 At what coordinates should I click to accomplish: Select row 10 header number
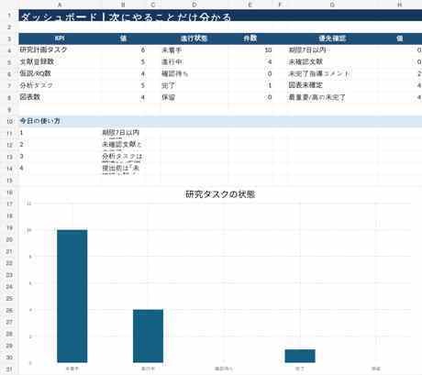(9, 121)
